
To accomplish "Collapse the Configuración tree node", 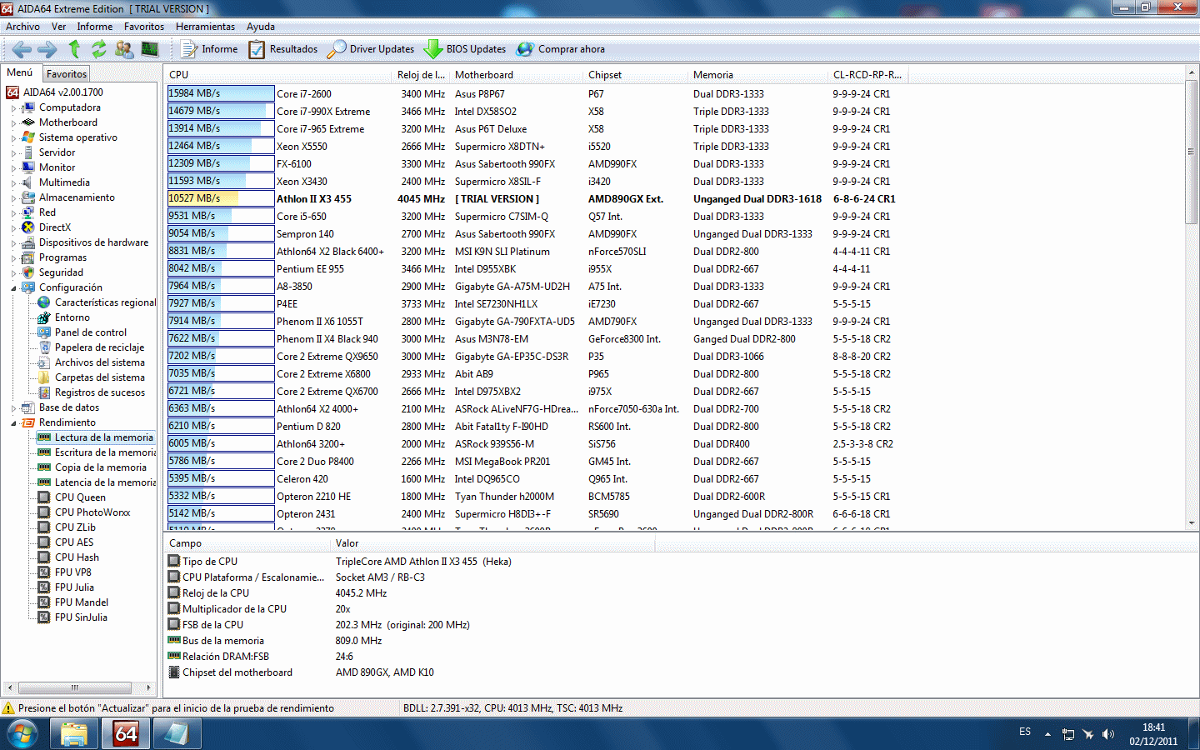I will [x=13, y=288].
